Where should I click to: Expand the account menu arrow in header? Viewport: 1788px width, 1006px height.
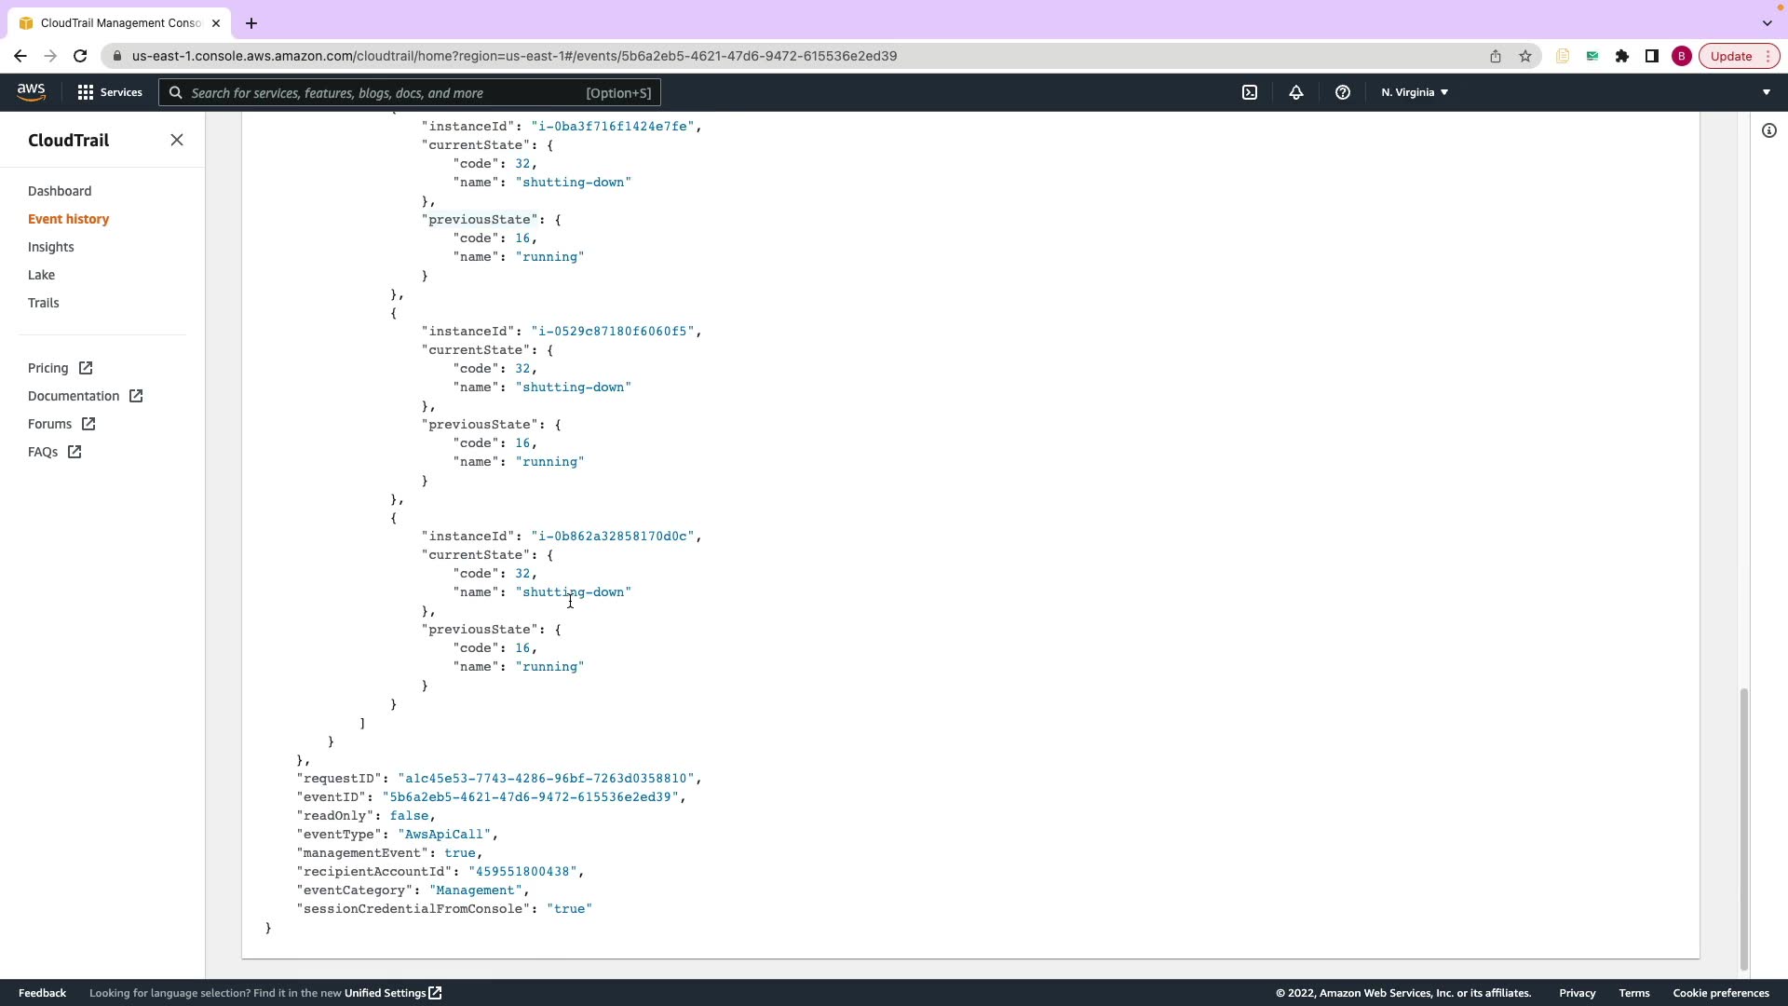(x=1766, y=92)
